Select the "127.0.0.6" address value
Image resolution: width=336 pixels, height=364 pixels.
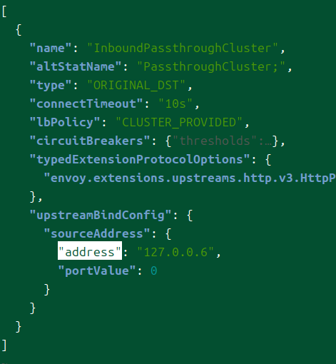175,252
